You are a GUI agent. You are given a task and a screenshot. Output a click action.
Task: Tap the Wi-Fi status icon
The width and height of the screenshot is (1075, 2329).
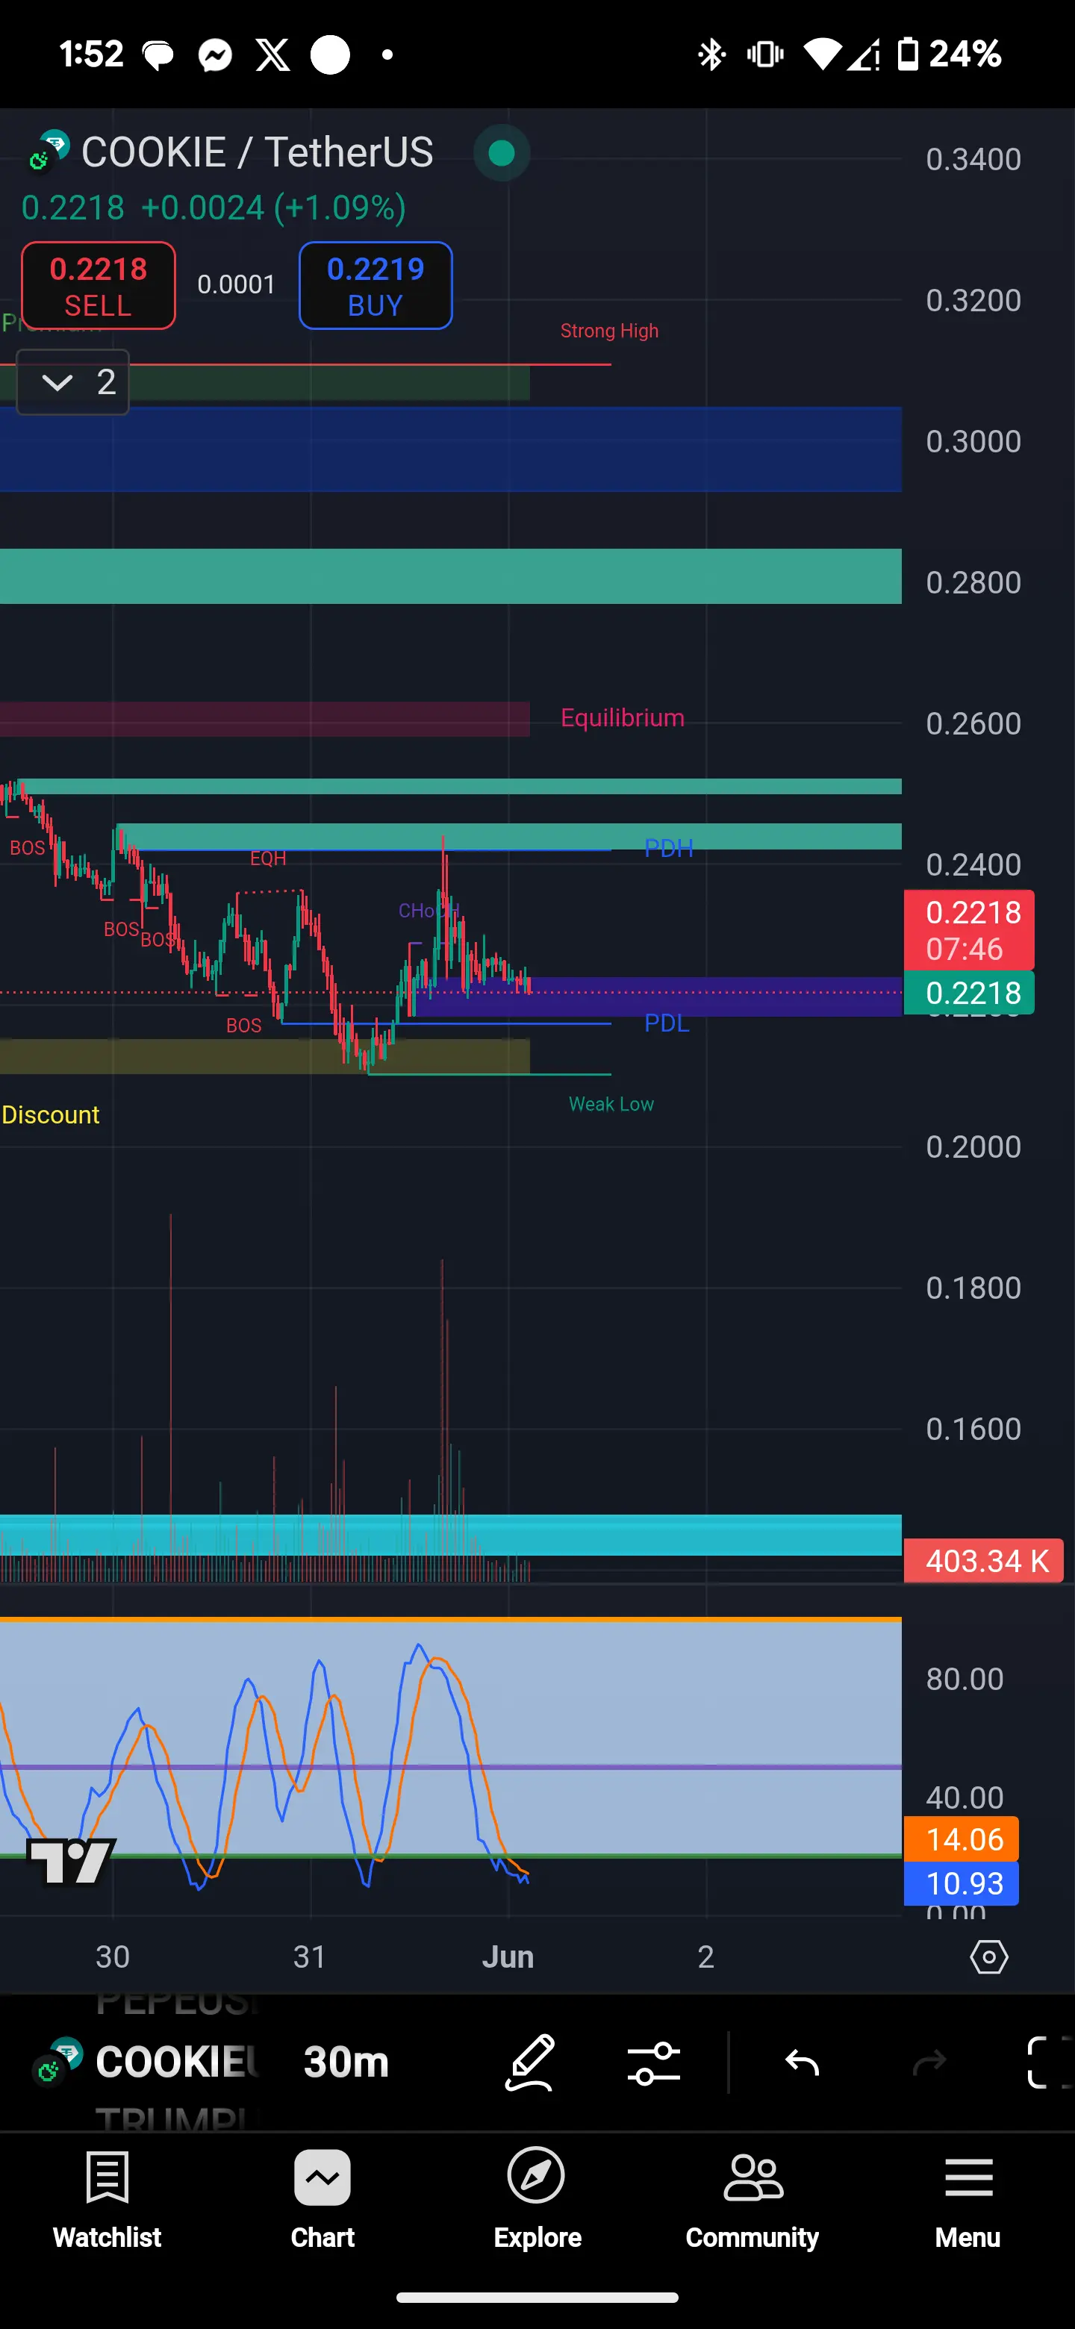click(x=822, y=54)
